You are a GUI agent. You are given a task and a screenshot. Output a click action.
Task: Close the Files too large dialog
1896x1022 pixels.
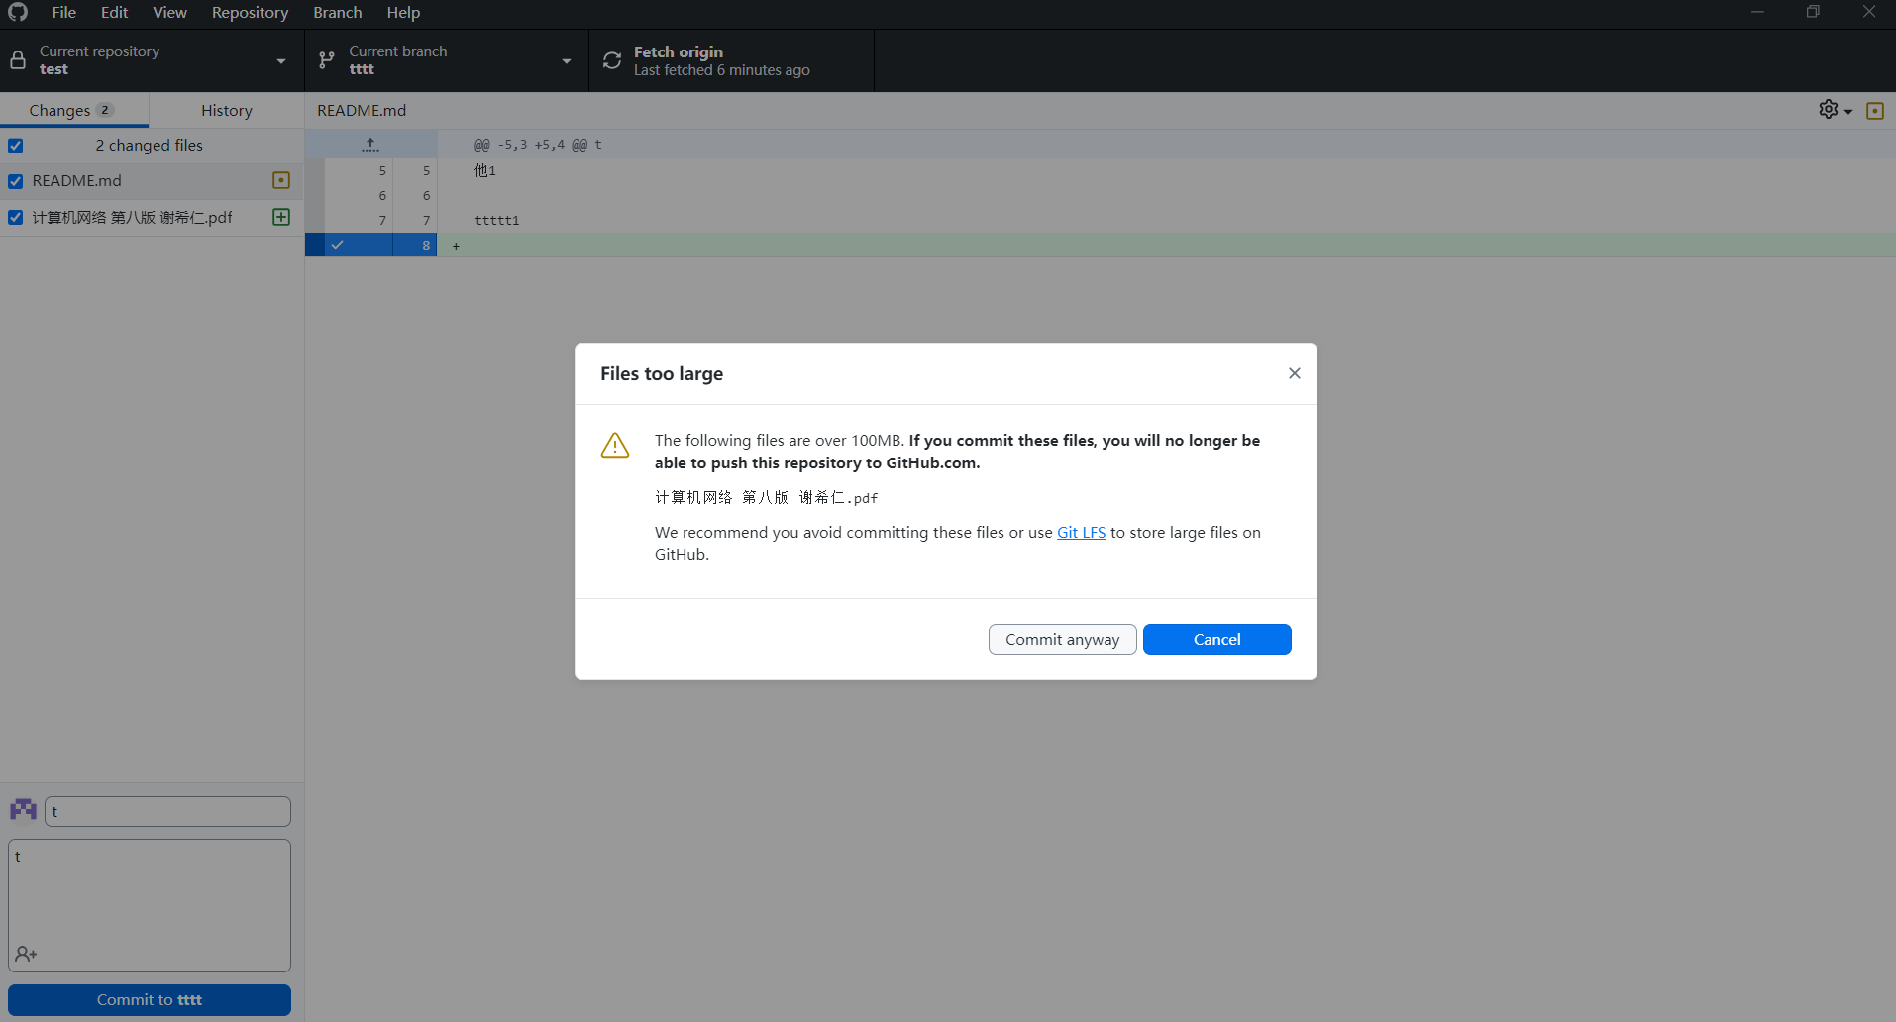tap(1295, 373)
